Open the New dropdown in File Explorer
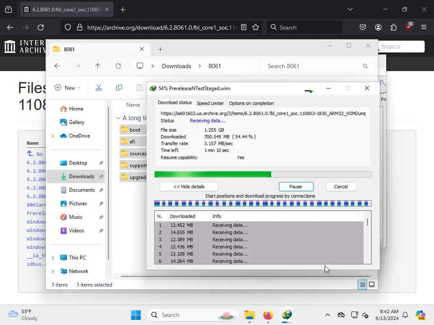Screen dimensions: 434x325 67,88
